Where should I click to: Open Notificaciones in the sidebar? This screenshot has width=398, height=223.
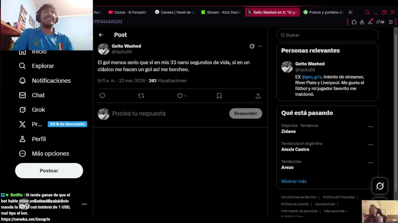[51, 81]
